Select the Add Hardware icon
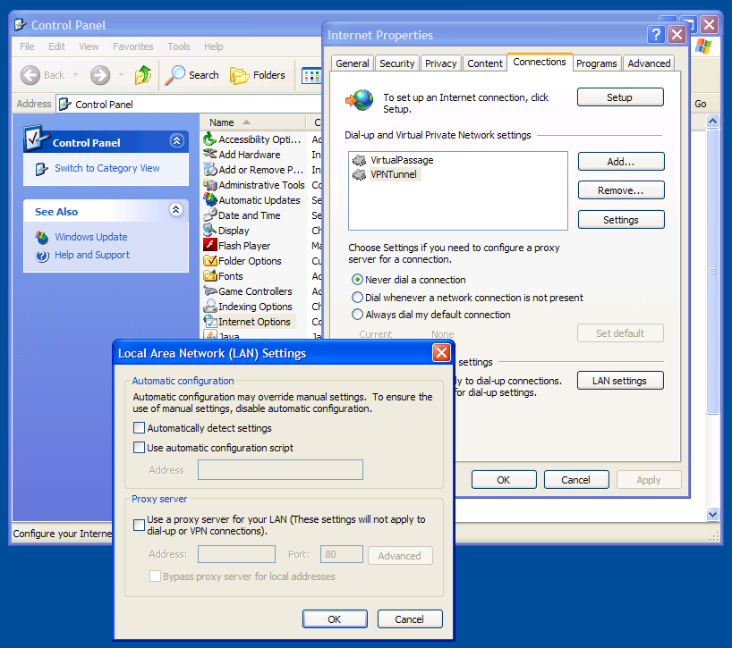The height and width of the screenshot is (648, 732). (210, 155)
